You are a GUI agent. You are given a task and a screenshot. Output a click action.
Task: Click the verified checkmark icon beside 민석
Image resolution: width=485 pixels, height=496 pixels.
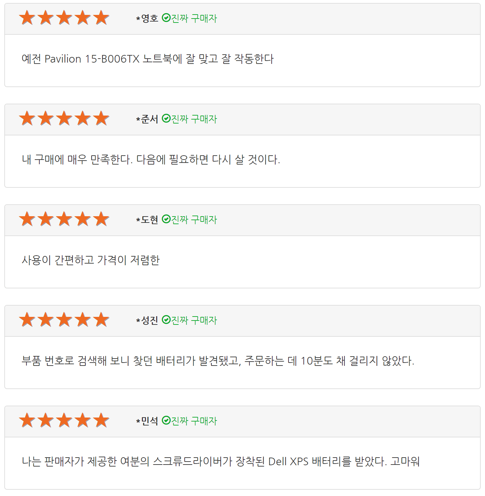tap(166, 421)
